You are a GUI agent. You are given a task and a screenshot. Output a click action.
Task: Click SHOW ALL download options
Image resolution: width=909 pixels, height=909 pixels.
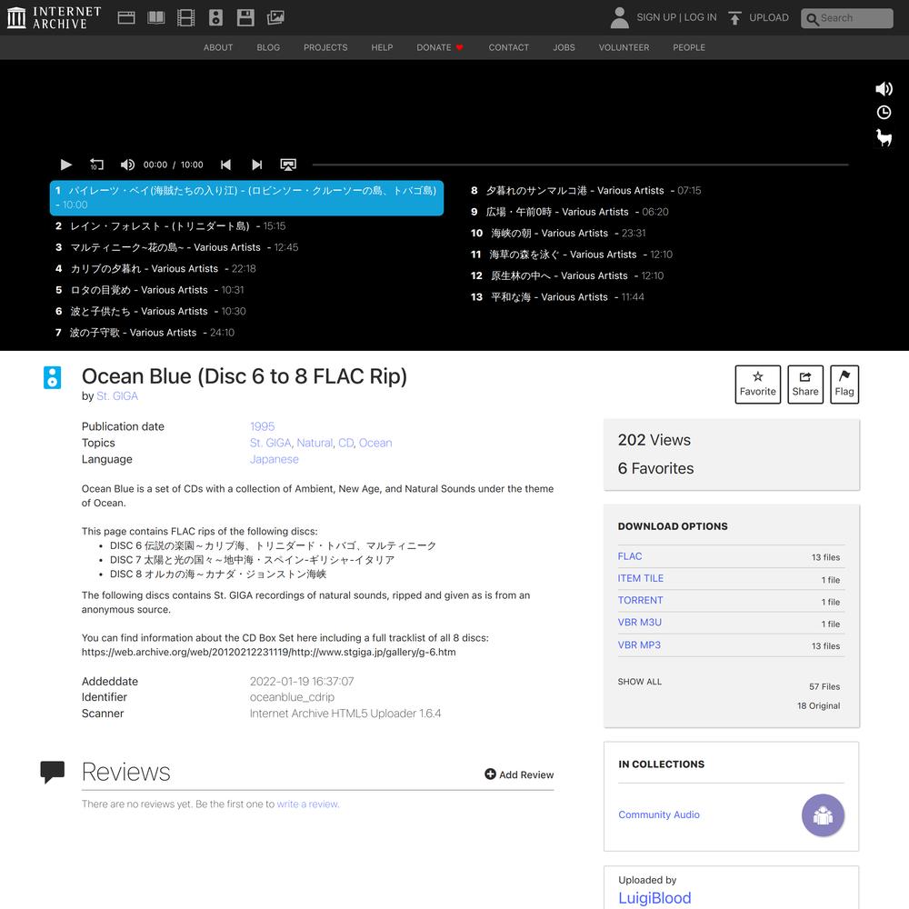pos(639,682)
